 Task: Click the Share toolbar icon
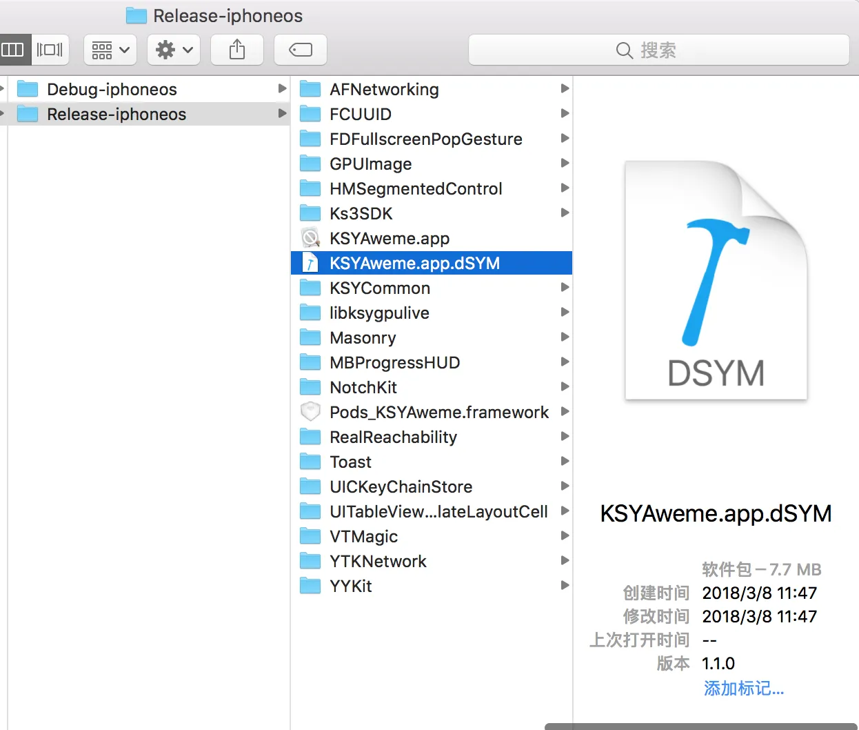pyautogui.click(x=237, y=50)
